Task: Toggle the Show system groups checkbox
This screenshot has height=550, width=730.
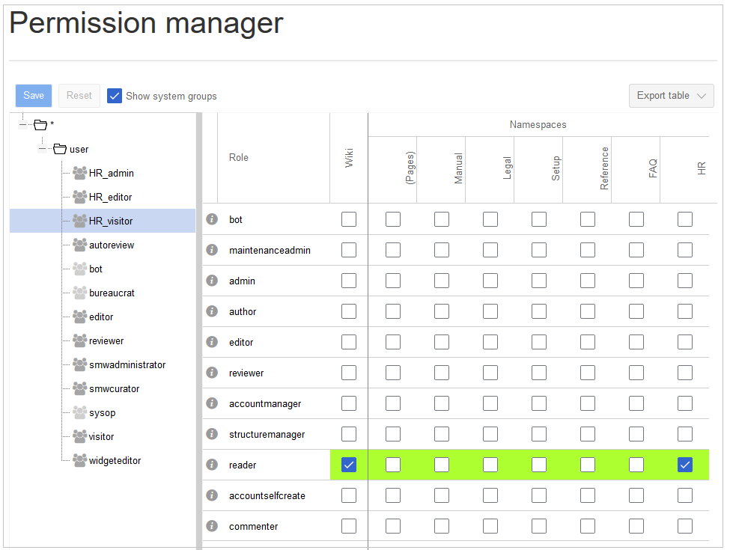Action: [115, 96]
